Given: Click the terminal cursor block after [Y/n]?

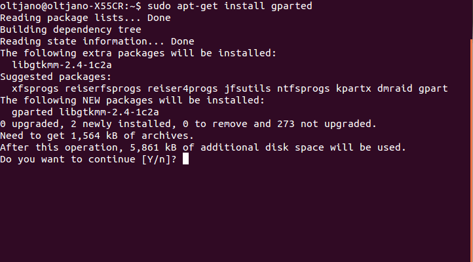Looking at the screenshot, I should pos(185,159).
